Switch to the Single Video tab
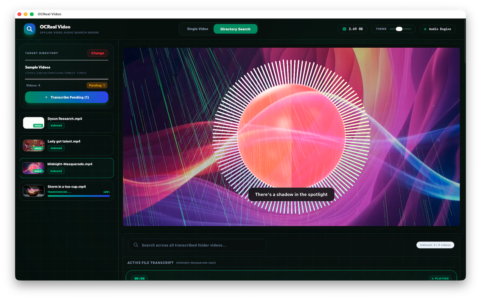Viewport: 481px width, 300px height. 198,29
